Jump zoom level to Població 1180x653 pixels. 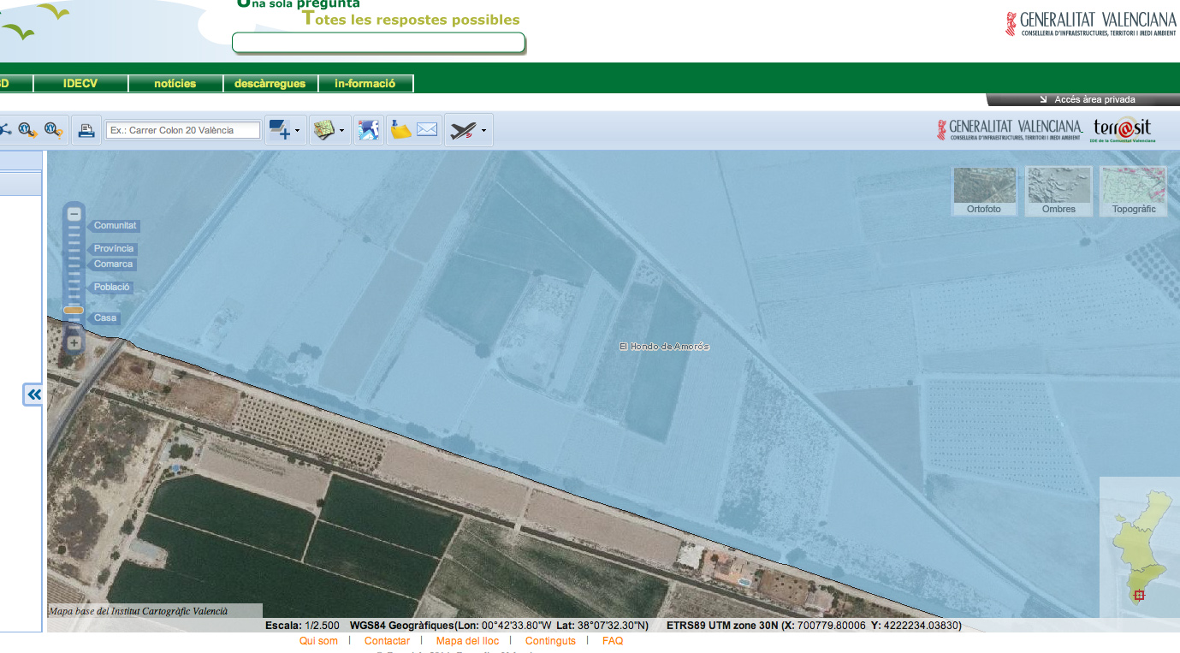pyautogui.click(x=111, y=288)
